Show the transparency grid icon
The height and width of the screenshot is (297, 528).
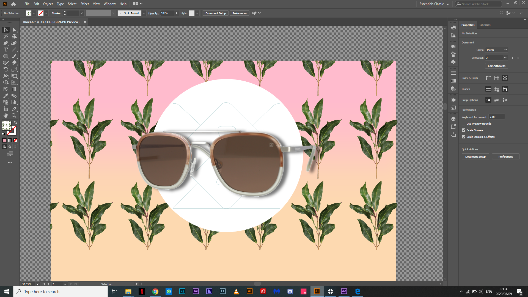point(505,78)
